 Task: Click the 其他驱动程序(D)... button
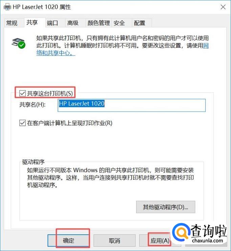(x=166, y=207)
